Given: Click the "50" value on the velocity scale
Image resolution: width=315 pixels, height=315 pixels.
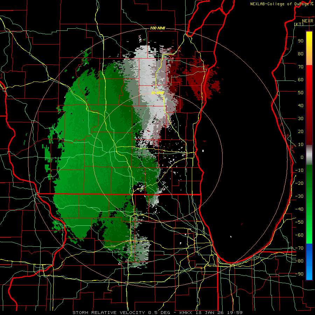Looking at the screenshot, I should point(301,93).
